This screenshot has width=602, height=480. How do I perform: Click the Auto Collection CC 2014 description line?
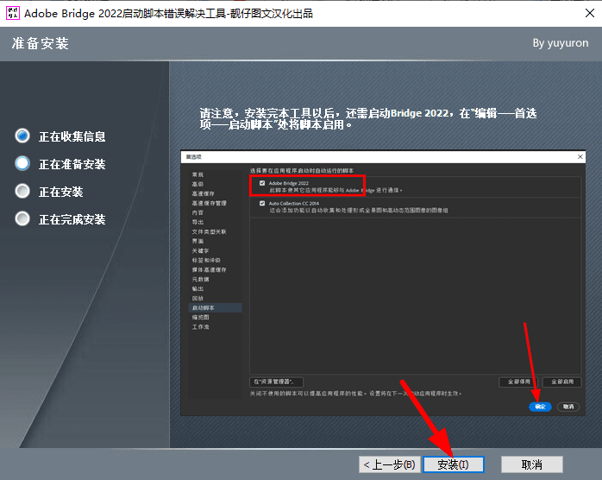point(359,211)
